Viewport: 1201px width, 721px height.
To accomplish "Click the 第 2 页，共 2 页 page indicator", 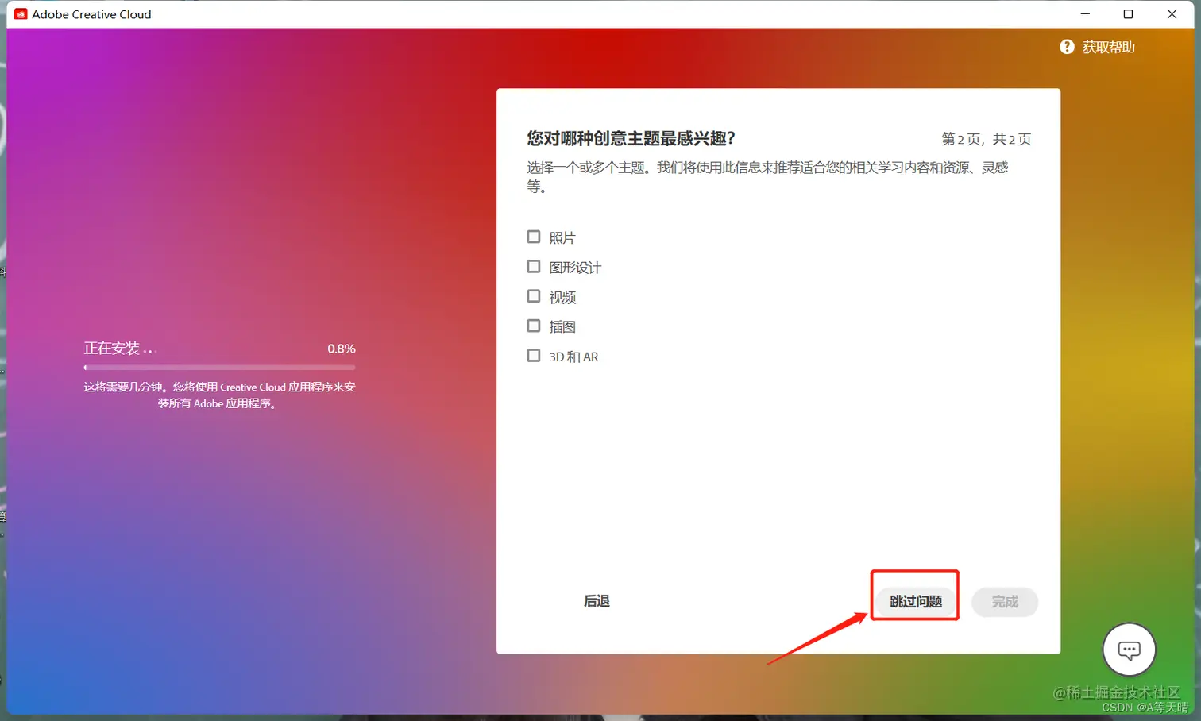I will pos(986,139).
